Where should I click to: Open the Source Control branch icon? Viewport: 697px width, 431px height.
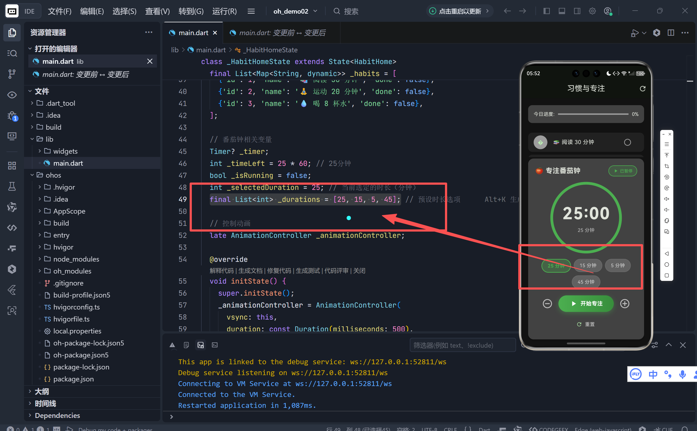click(x=12, y=74)
